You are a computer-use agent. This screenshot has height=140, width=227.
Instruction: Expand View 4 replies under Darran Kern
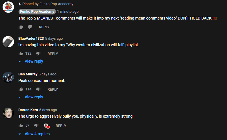[x=34, y=134]
